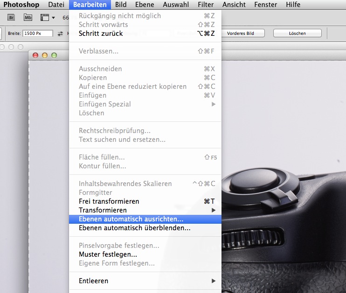Open Mini Bridge with the Mb icon

[28, 18]
